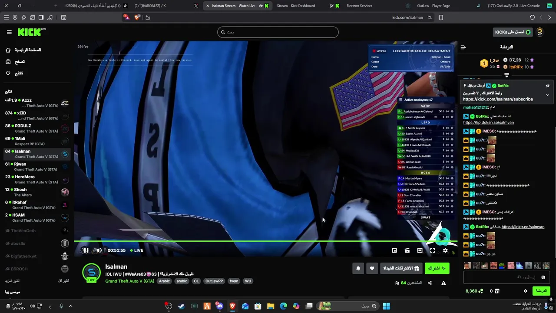This screenshot has width=556, height=313.
Task: Open emoji picker in chat input
Action: (x=543, y=277)
